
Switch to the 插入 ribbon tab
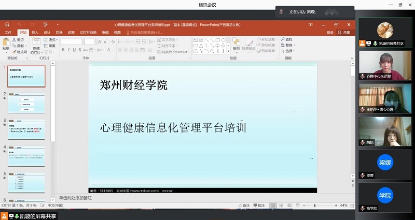tap(35, 33)
